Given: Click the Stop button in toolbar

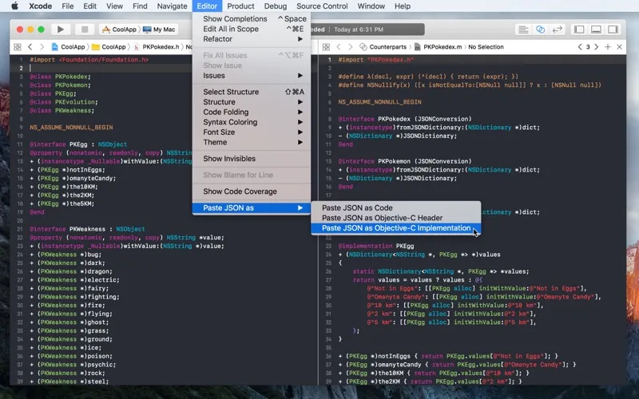Looking at the screenshot, I should (85, 30).
